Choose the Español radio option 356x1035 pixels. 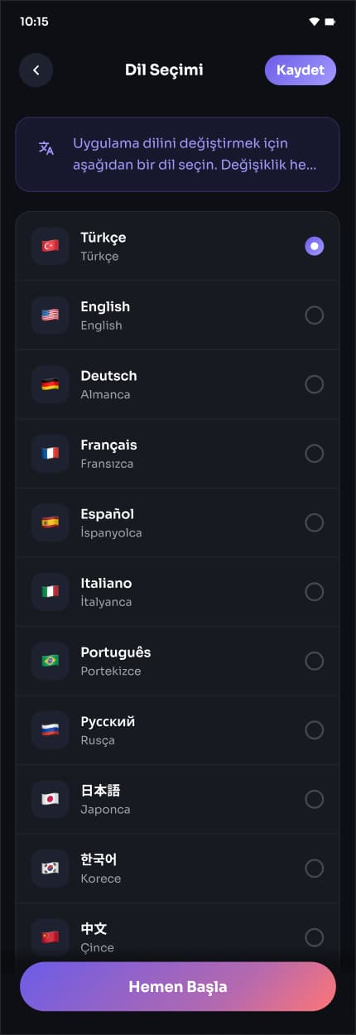pos(315,522)
